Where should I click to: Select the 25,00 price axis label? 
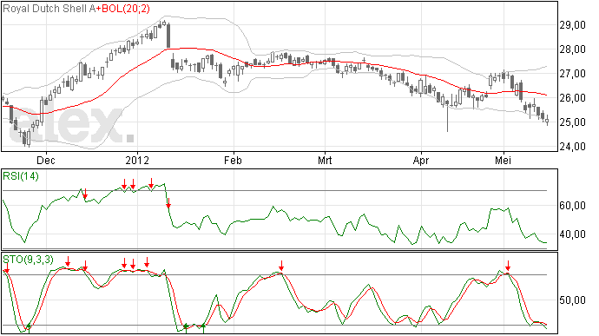click(x=572, y=122)
